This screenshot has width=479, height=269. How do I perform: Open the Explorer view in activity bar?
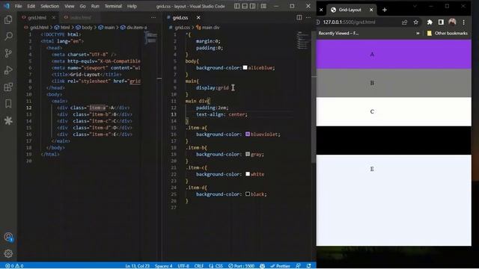click(8, 20)
